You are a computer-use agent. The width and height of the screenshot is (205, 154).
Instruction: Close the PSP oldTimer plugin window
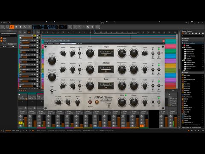pos(164,41)
